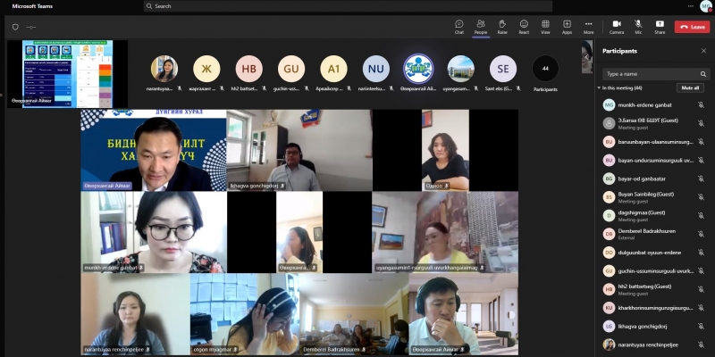
Task: Click the 'Type a name' search field
Action: (x=650, y=74)
